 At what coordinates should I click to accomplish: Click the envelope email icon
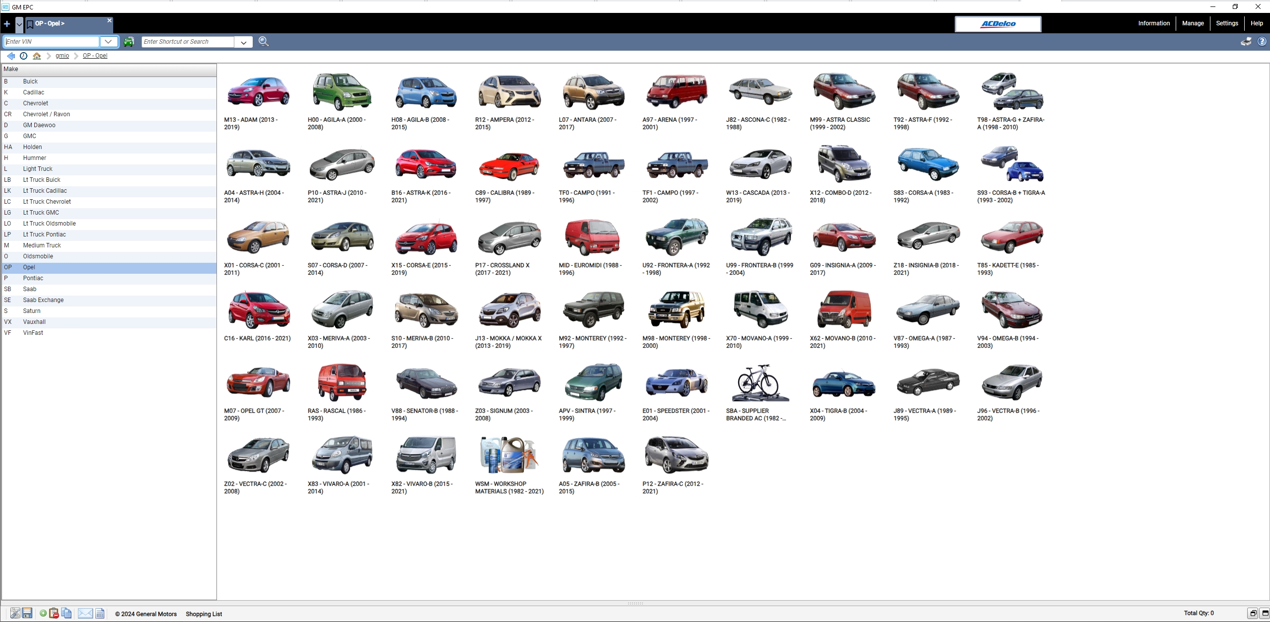coord(85,614)
